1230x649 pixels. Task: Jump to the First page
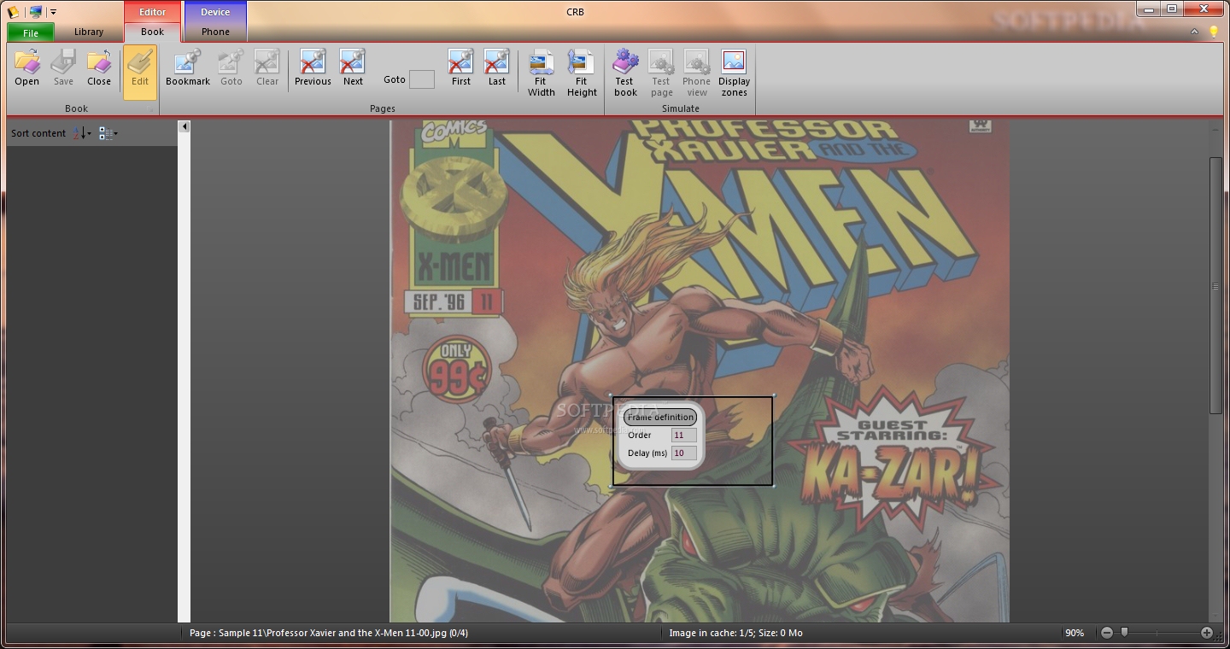[461, 67]
